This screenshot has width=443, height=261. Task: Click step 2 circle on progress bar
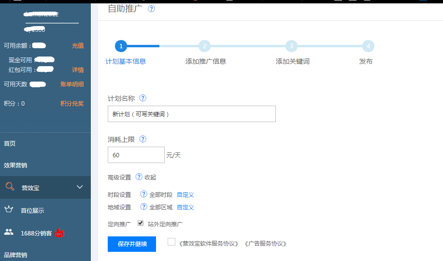click(x=204, y=46)
